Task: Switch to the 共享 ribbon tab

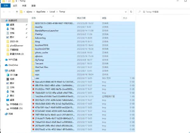Action: [24, 6]
